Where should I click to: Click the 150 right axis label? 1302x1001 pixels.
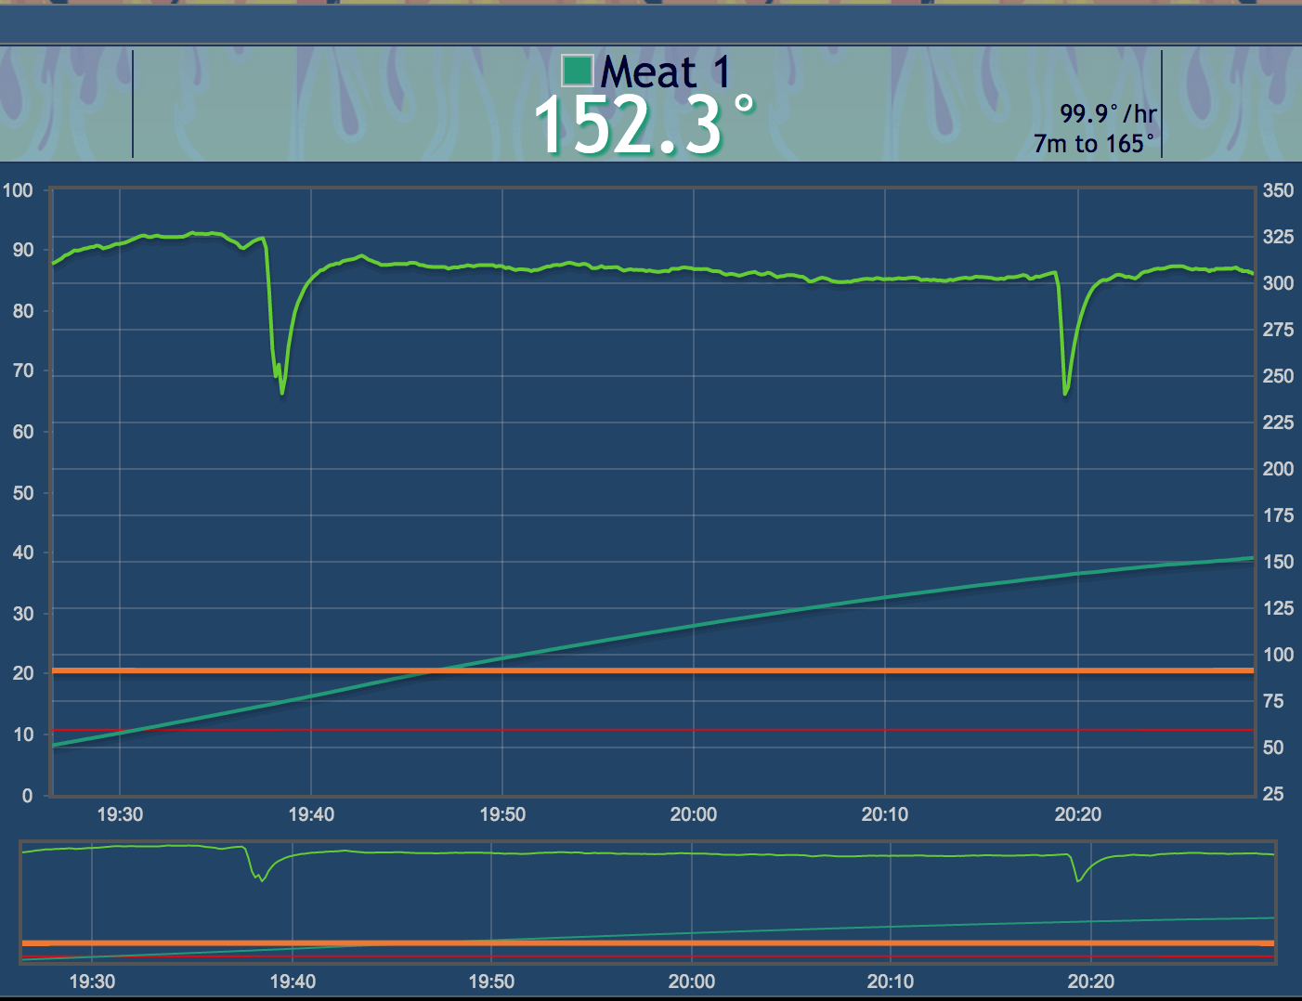coord(1278,562)
